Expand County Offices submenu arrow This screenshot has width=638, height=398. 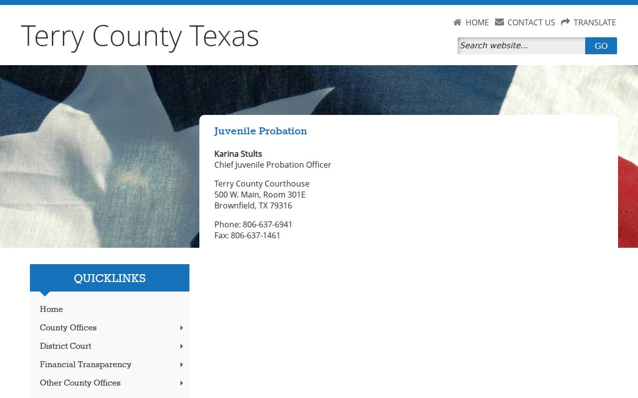[181, 328]
